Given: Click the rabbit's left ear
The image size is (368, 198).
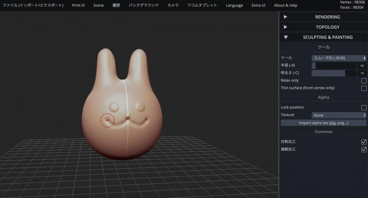Looking at the screenshot, I should tap(106, 65).
